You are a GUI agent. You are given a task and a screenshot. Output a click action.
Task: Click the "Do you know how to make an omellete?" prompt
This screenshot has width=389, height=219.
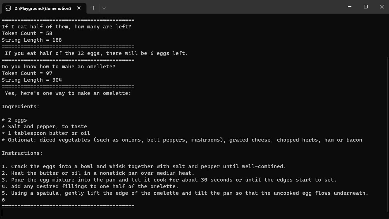pos(59,67)
